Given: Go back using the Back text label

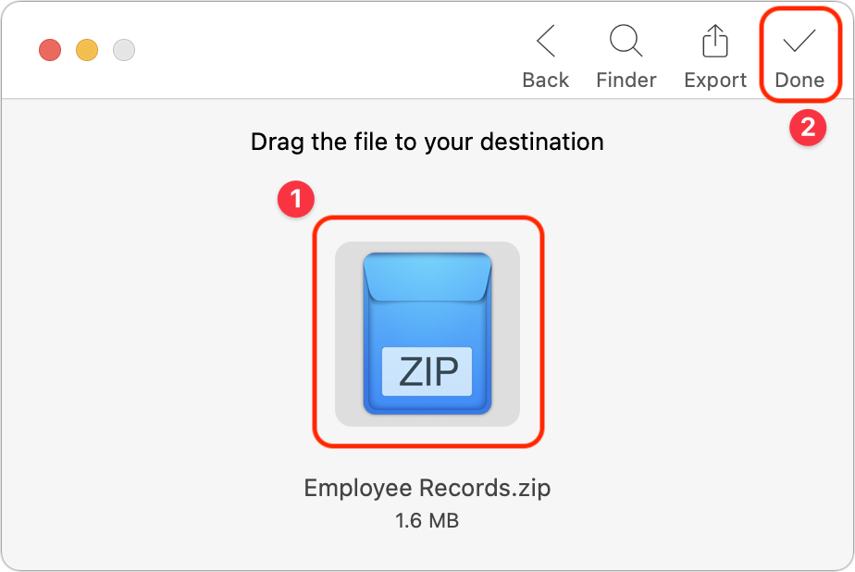Looking at the screenshot, I should click(546, 81).
